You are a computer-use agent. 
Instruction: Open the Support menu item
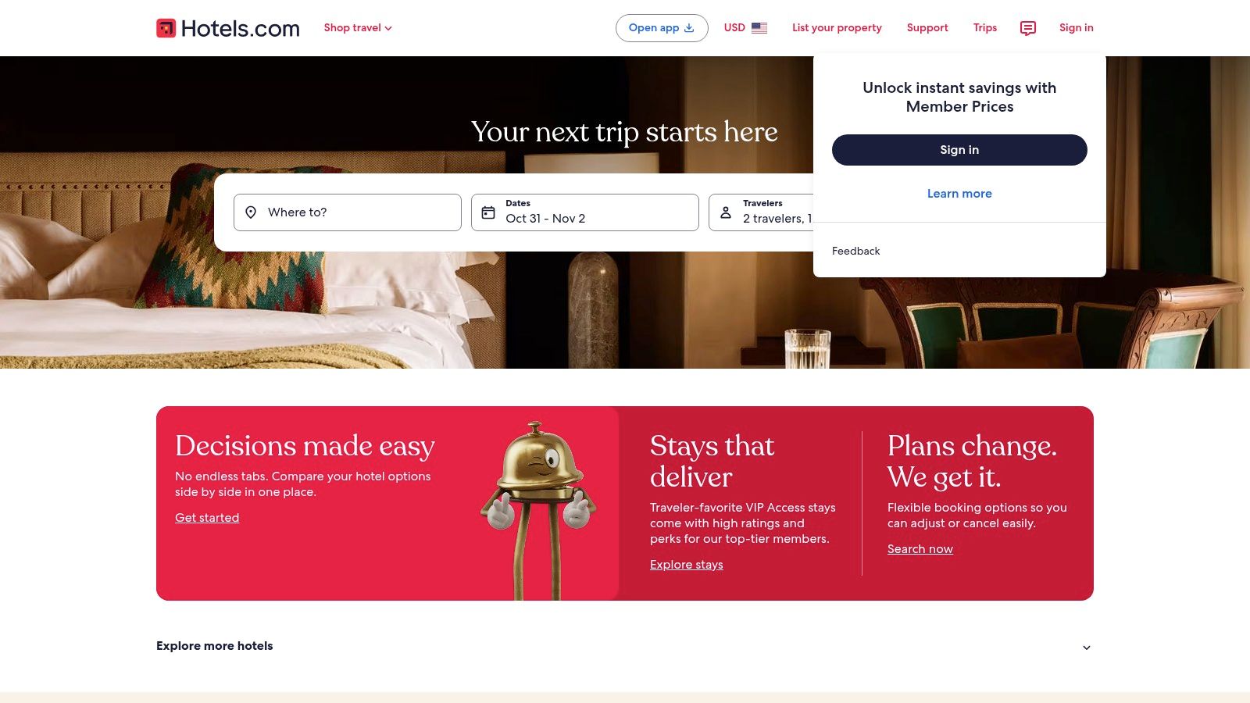(927, 28)
